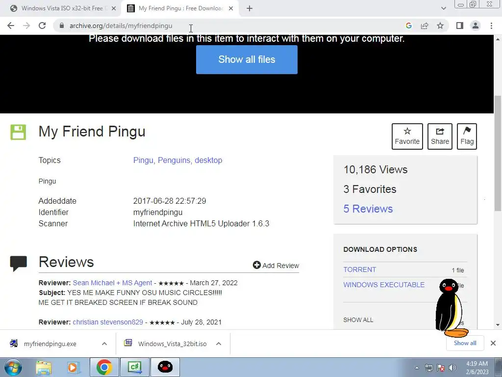502x377 pixels.
Task: Show hidden system tray icons
Action: tap(417, 368)
